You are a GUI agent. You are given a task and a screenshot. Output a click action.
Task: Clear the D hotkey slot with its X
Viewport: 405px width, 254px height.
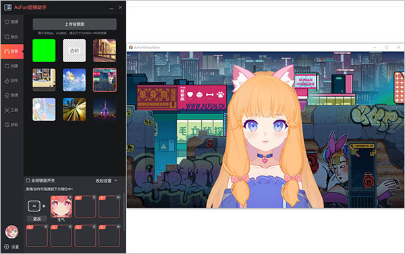(x=118, y=226)
